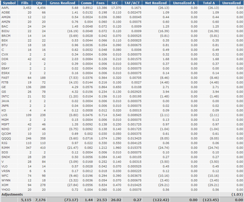
Task: Select the MSFT symbol cell
Action: tap(5, 124)
